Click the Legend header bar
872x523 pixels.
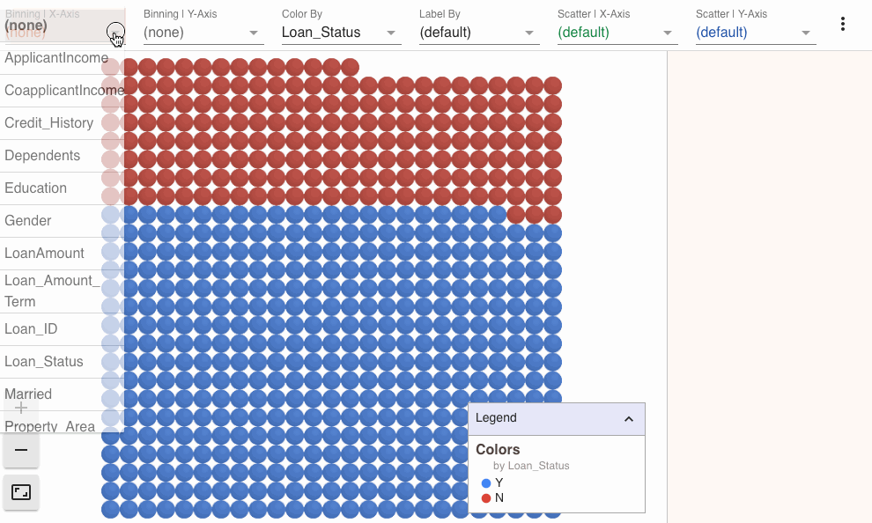557,419
